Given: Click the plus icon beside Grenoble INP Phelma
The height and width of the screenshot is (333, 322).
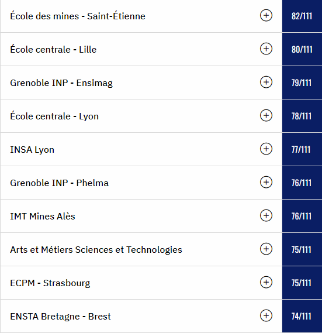Looking at the screenshot, I should pos(266,182).
